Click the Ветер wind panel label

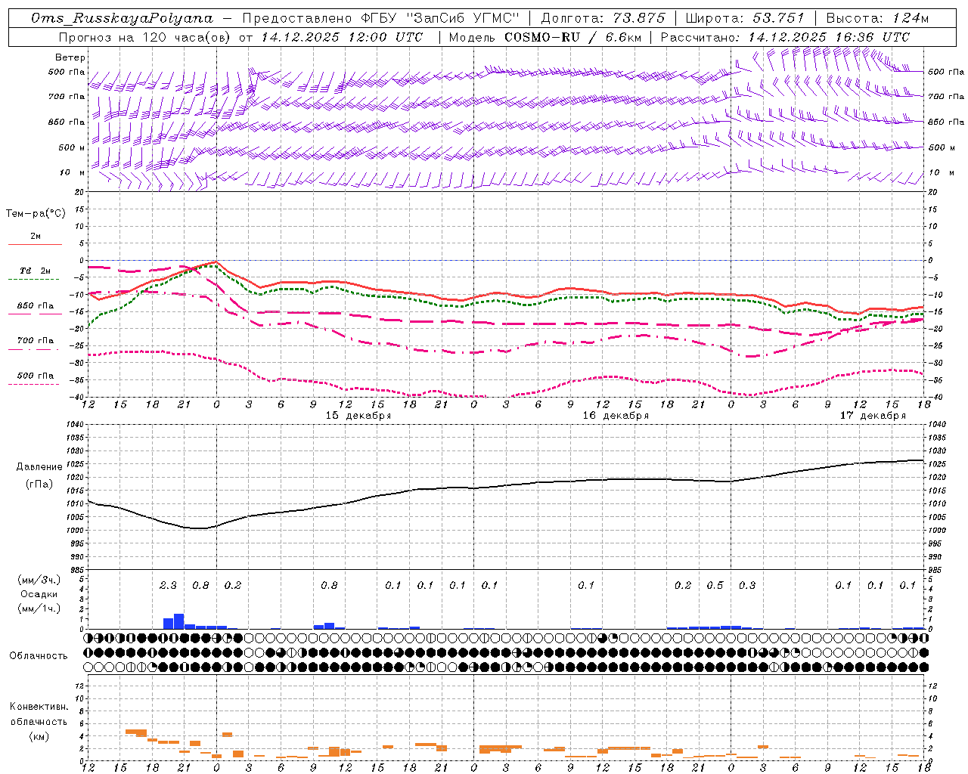pos(70,57)
